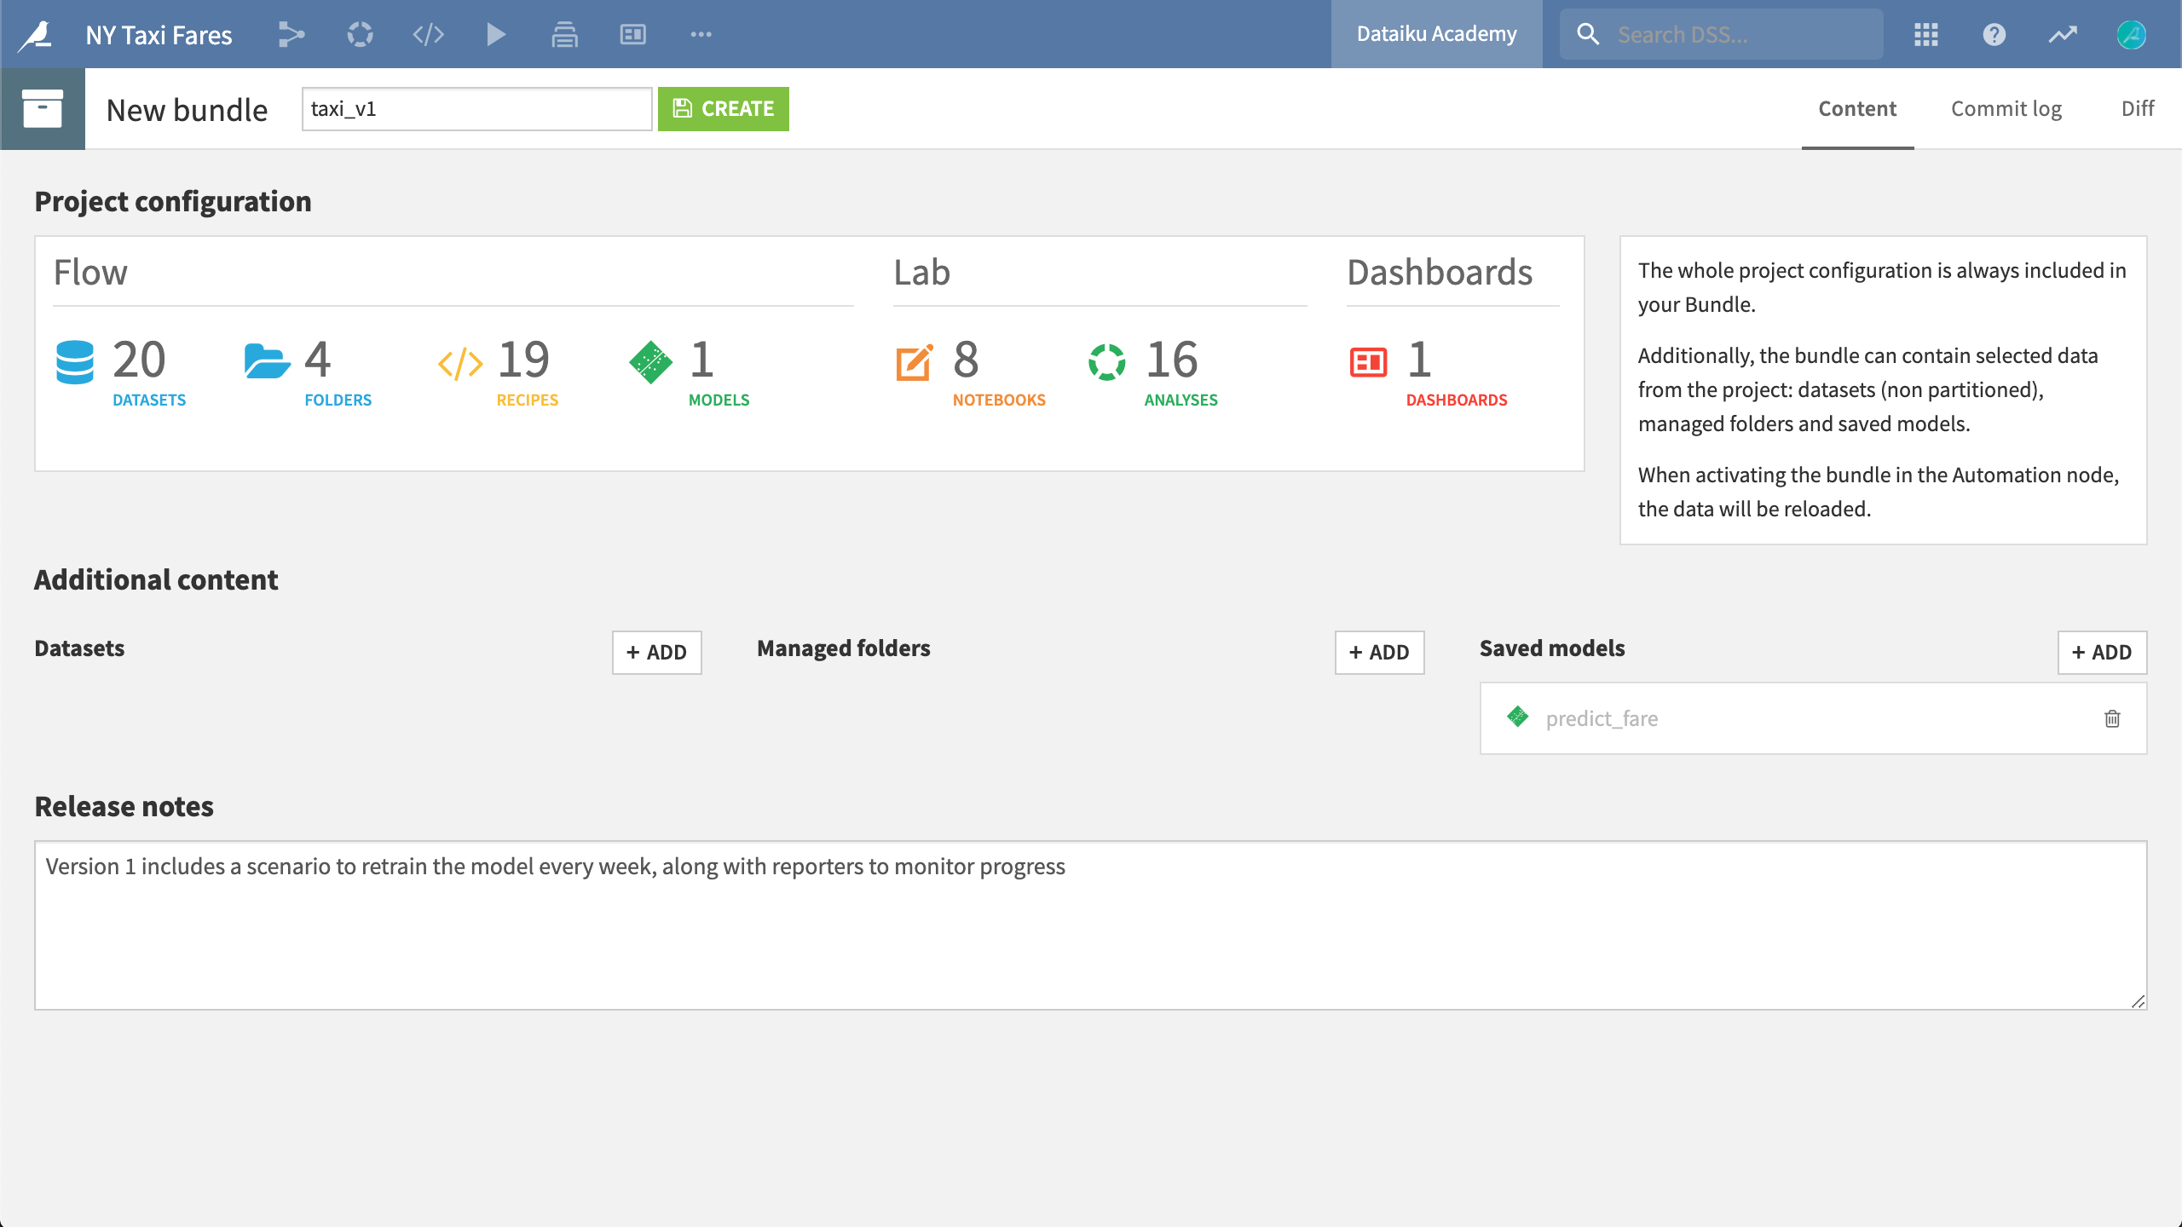2182x1227 pixels.
Task: Add a dataset to the bundle
Action: (656, 653)
